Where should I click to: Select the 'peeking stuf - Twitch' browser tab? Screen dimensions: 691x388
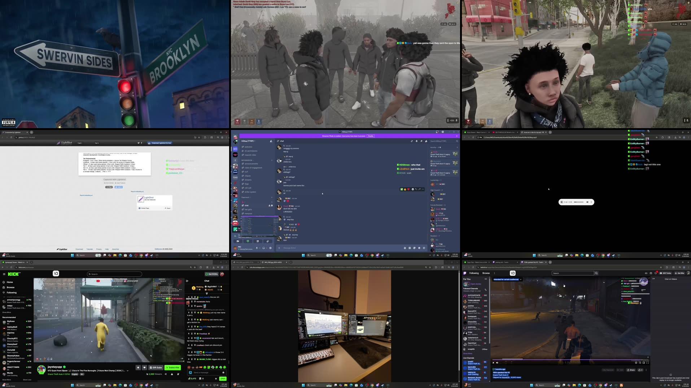[x=502, y=262]
